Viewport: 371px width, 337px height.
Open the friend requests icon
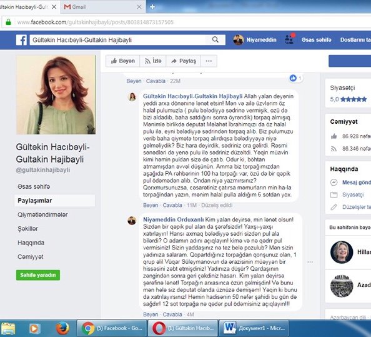(x=289, y=39)
